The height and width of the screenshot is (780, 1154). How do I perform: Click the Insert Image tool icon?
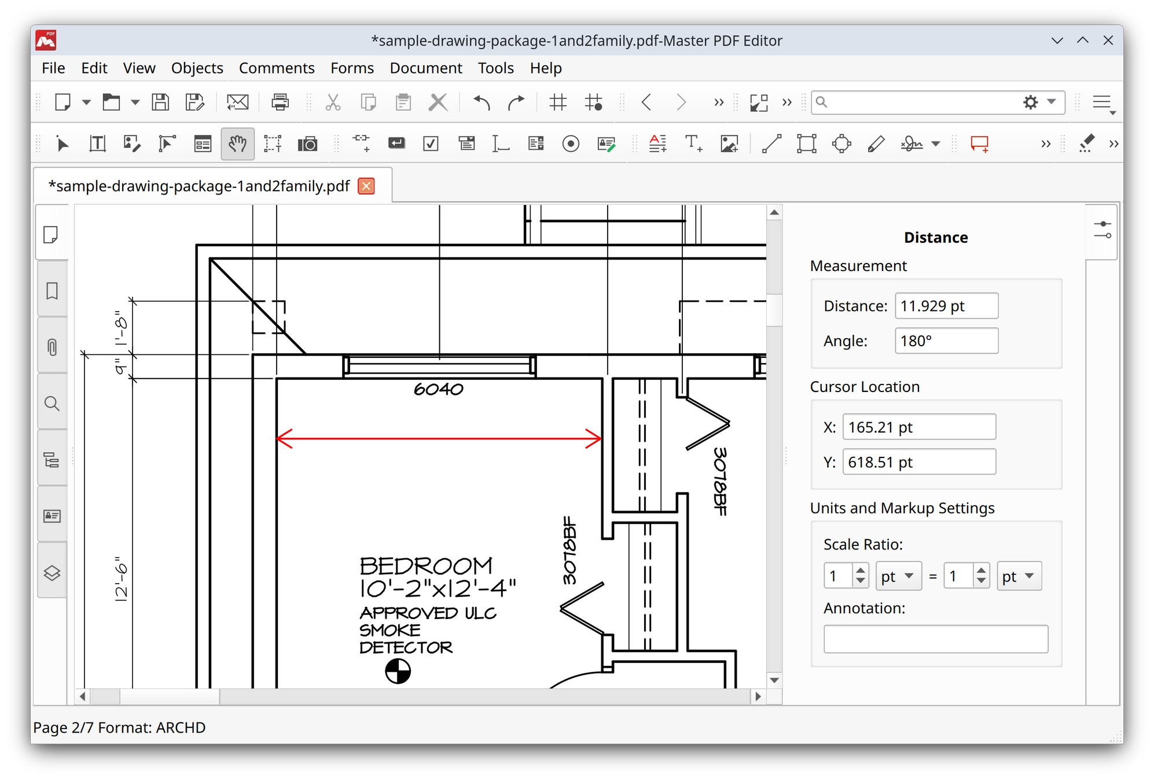(729, 144)
